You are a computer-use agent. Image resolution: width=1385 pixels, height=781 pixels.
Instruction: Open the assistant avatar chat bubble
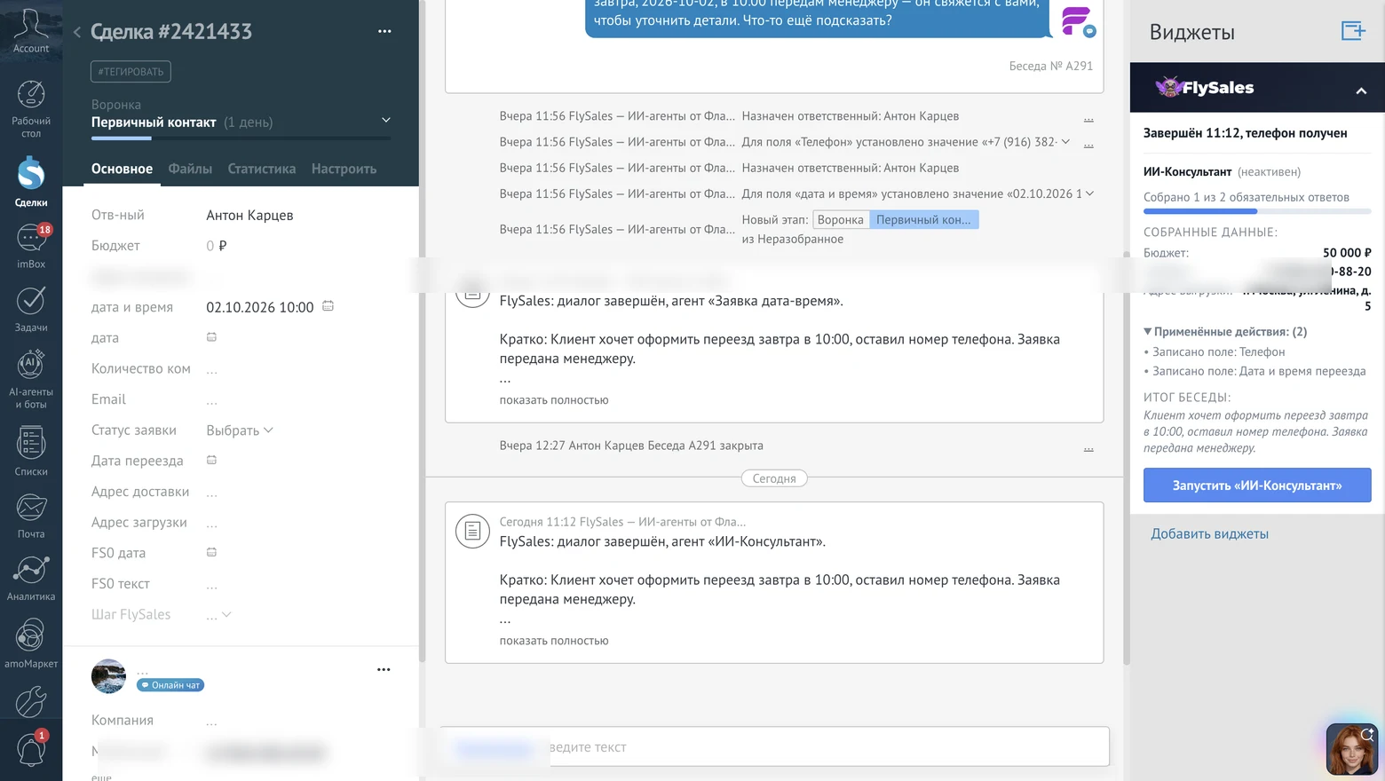click(x=1351, y=747)
